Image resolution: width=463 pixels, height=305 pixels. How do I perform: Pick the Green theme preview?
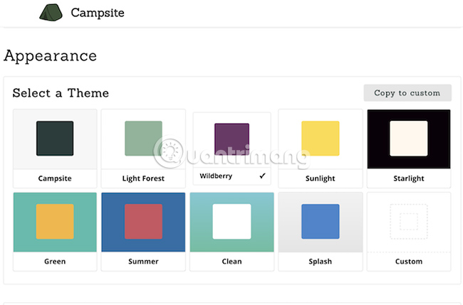click(x=55, y=222)
